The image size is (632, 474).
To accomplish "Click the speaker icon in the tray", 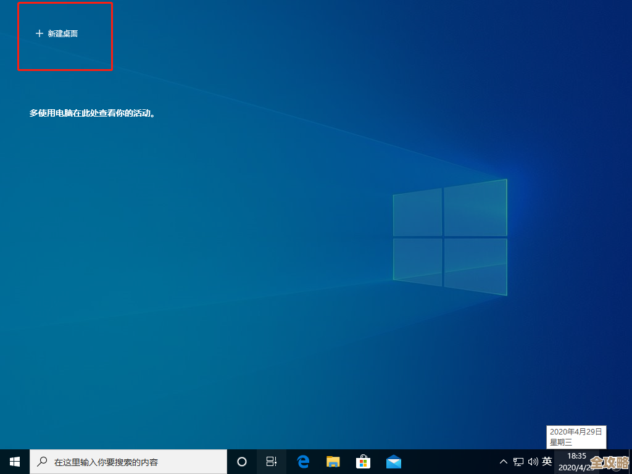I will pyautogui.click(x=532, y=461).
